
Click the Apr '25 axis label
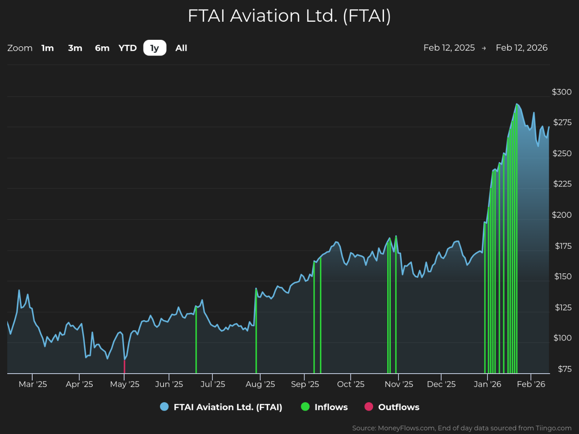pyautogui.click(x=79, y=384)
